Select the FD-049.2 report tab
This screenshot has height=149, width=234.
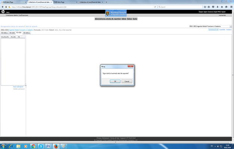click(27, 33)
